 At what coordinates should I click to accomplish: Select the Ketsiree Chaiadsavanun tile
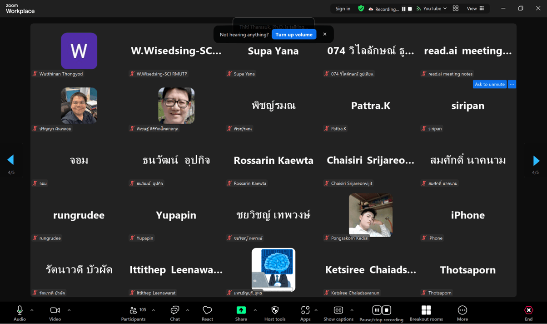[x=371, y=270]
